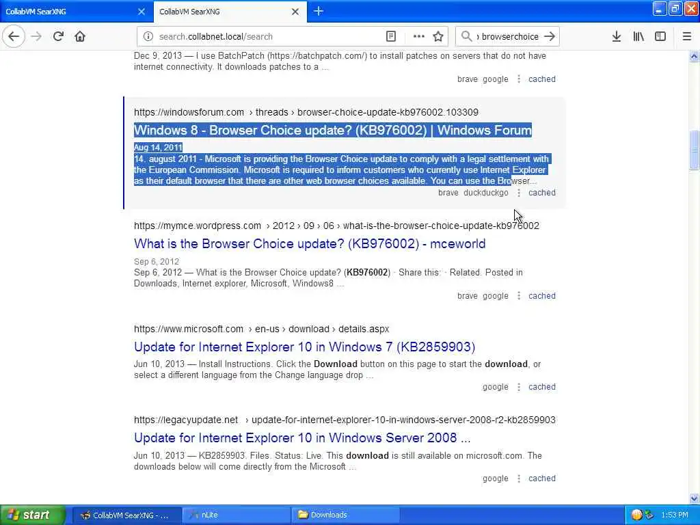Open cached copy of microsoft.com result
The height and width of the screenshot is (525, 700).
coord(542,387)
